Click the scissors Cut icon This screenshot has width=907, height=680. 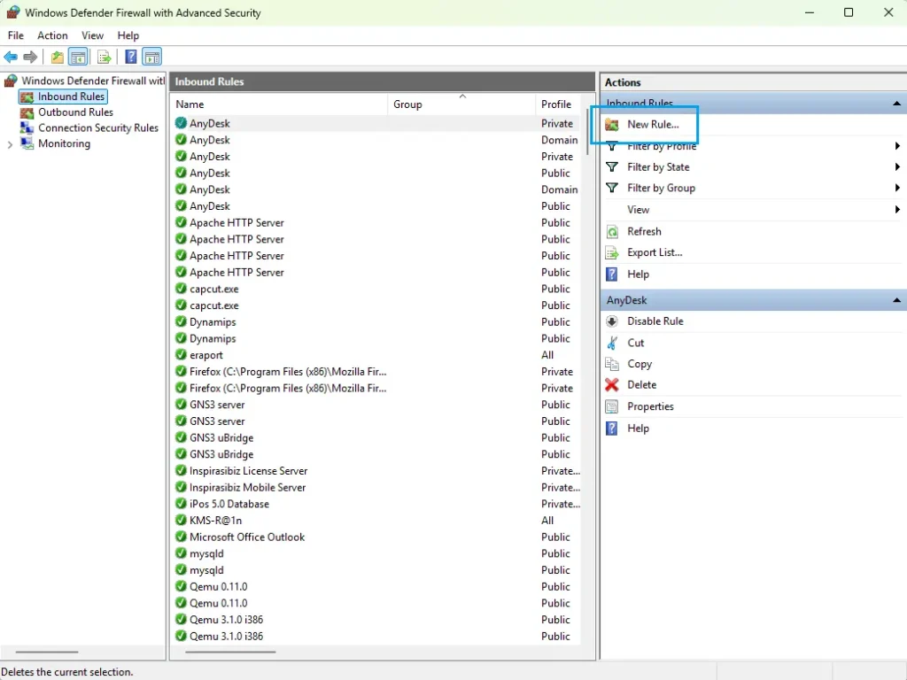(612, 343)
